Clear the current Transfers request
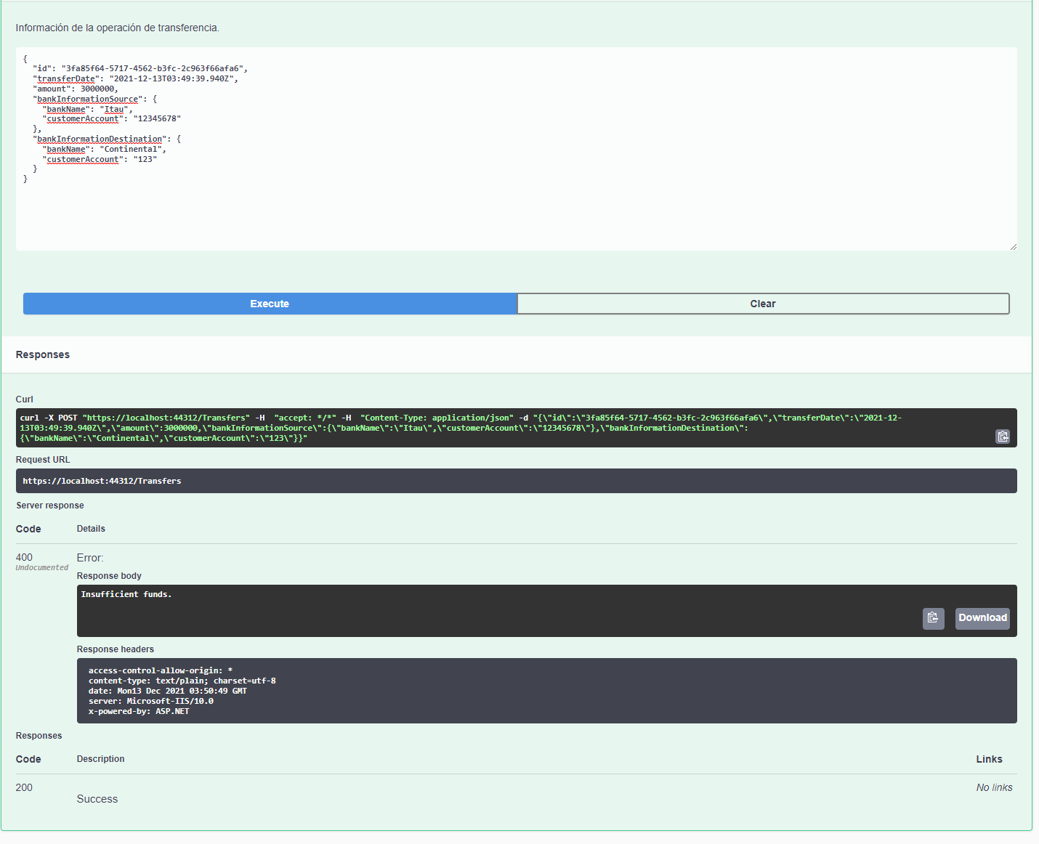The image size is (1039, 844). tap(763, 304)
